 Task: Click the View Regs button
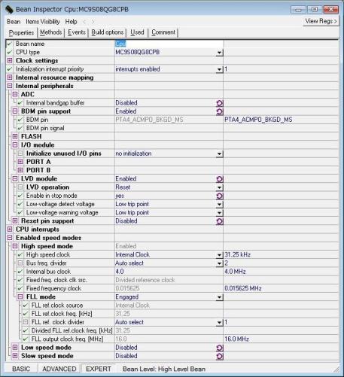coord(321,21)
